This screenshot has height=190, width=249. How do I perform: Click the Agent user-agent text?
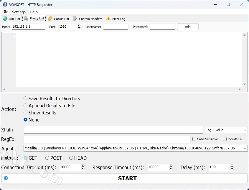point(130,148)
